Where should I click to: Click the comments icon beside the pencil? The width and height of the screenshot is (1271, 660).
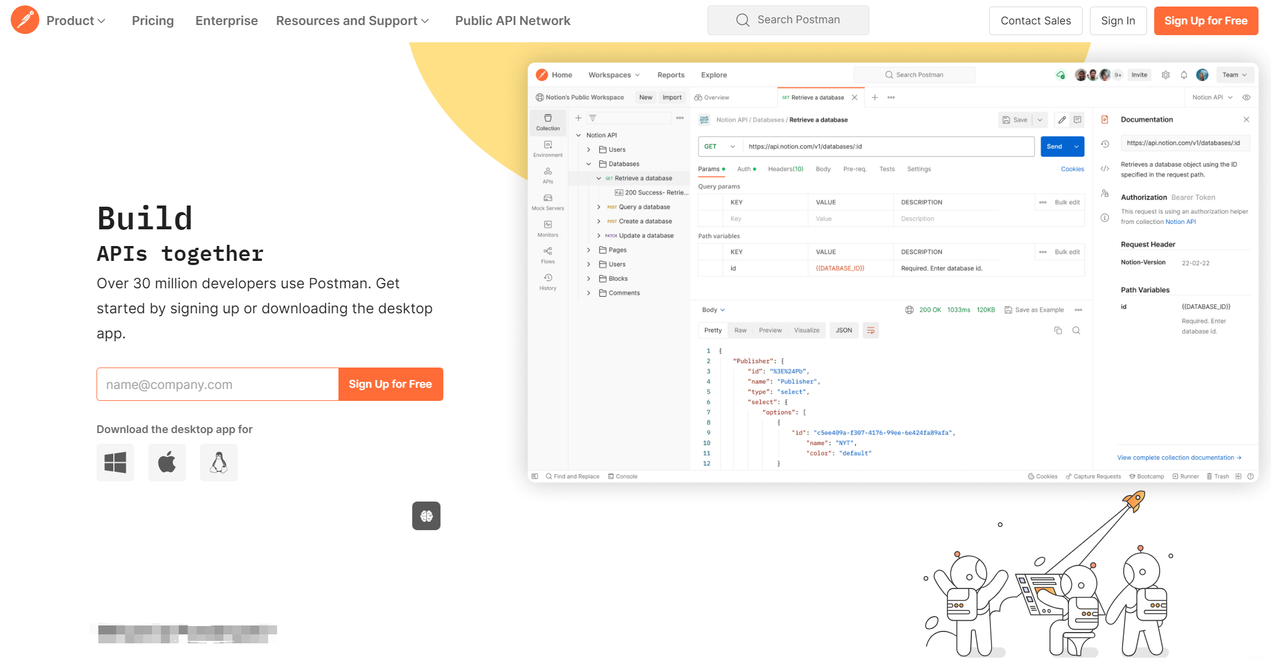click(x=1077, y=120)
